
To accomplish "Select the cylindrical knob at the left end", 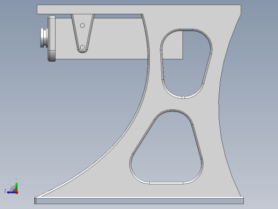I will coord(44,38).
